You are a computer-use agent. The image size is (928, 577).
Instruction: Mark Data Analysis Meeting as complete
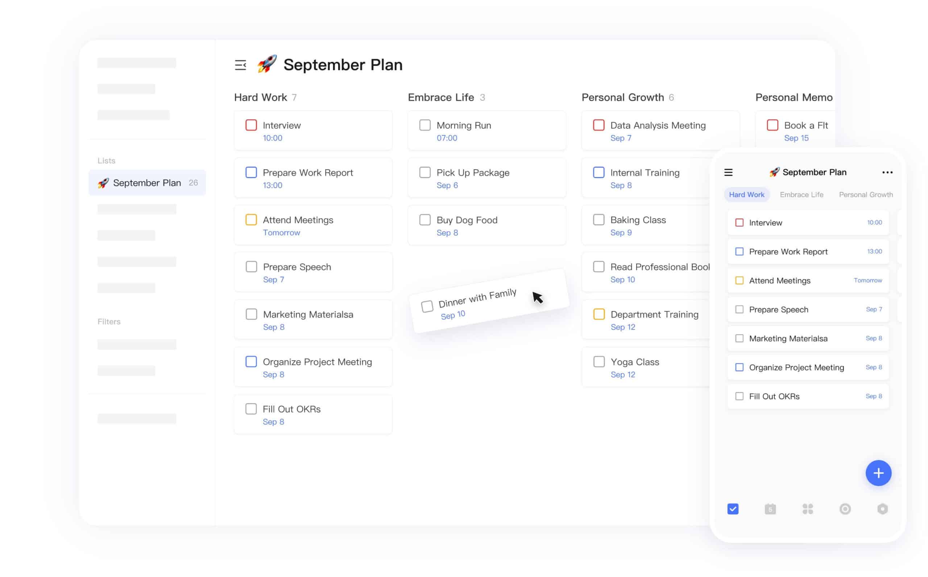tap(598, 125)
